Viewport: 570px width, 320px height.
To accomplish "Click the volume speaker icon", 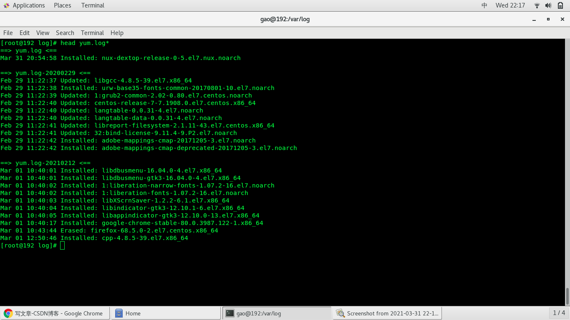I will (x=548, y=5).
